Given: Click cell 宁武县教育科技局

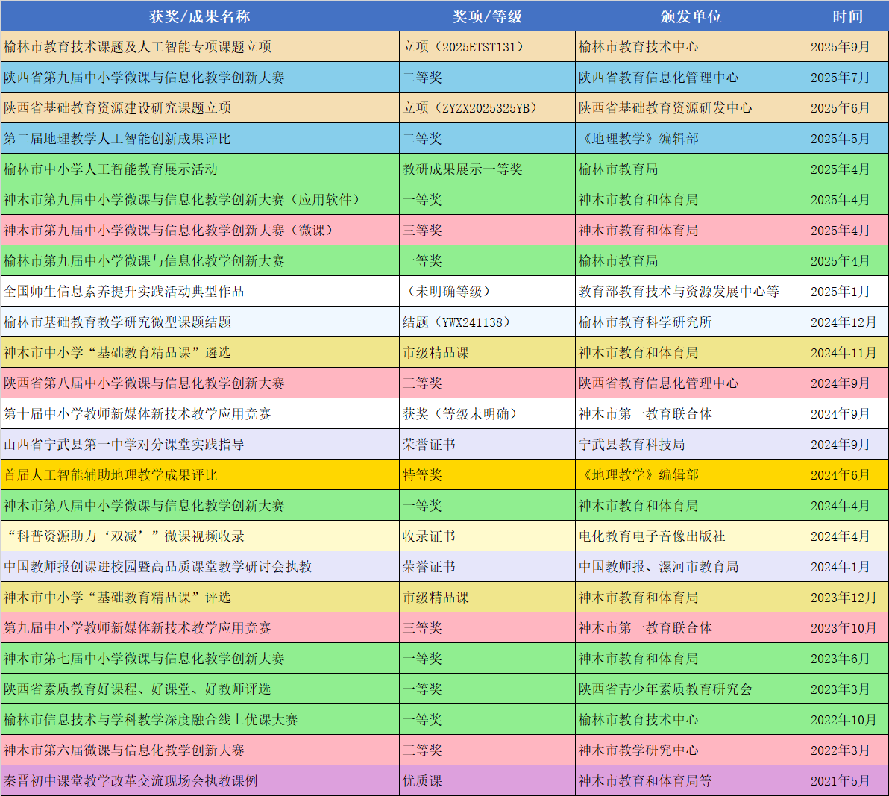Looking at the screenshot, I should coord(691,445).
